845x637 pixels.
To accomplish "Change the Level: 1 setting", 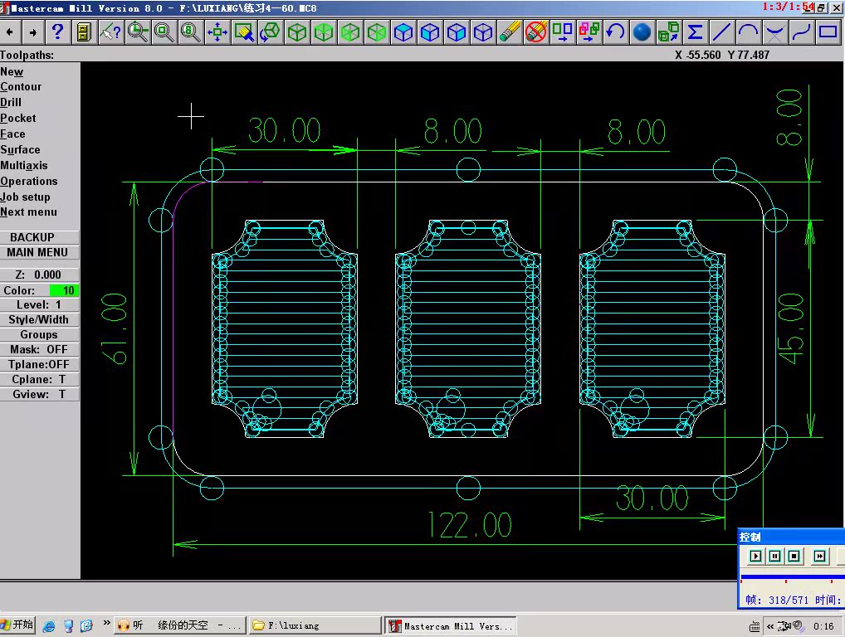I will 39,304.
